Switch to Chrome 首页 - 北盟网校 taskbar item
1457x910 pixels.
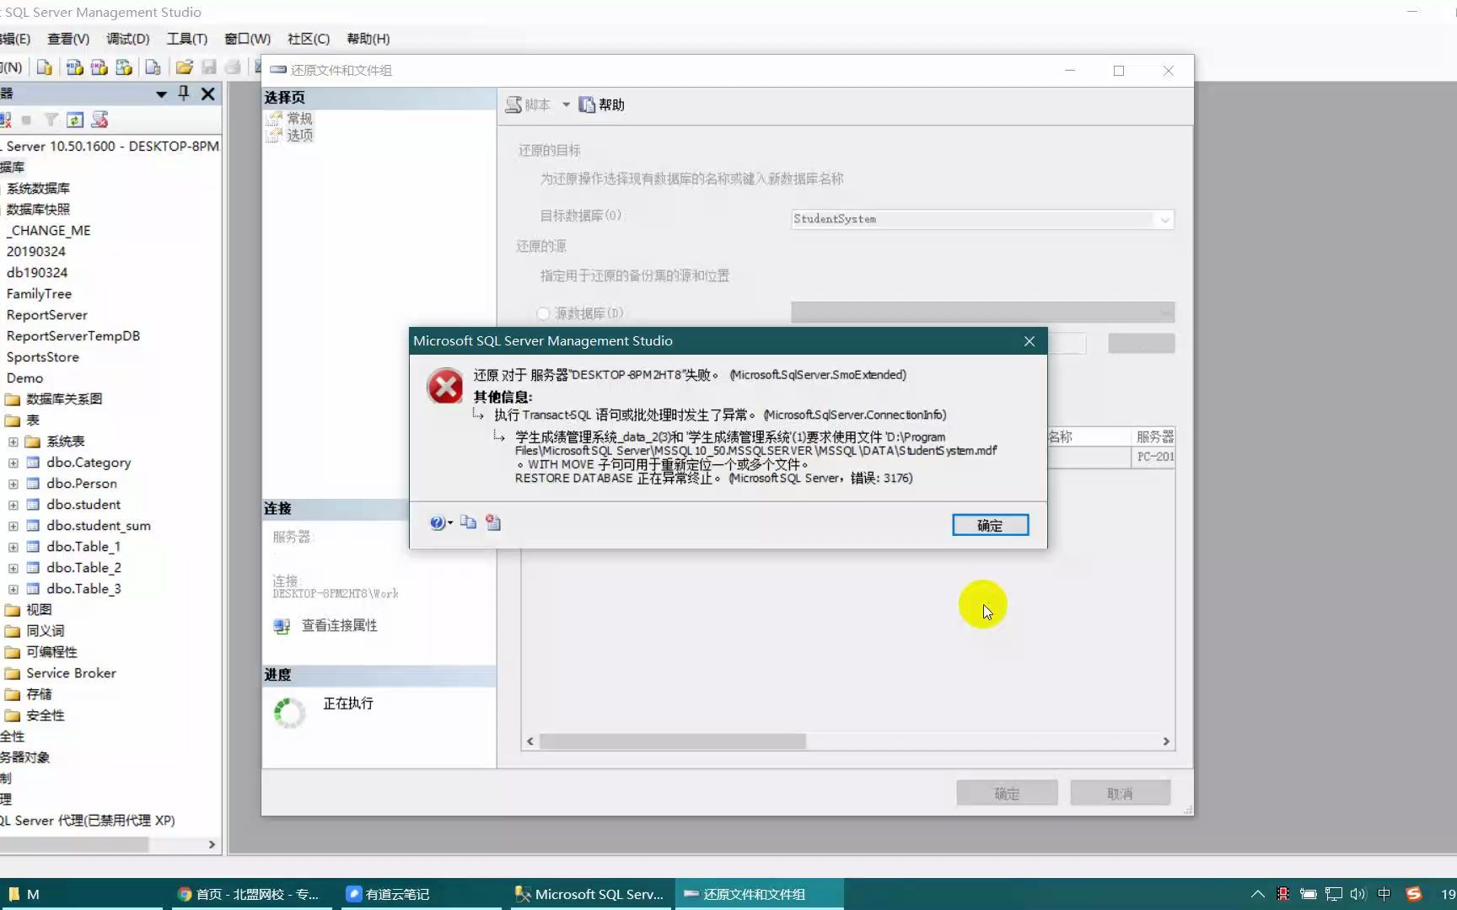pos(252,894)
